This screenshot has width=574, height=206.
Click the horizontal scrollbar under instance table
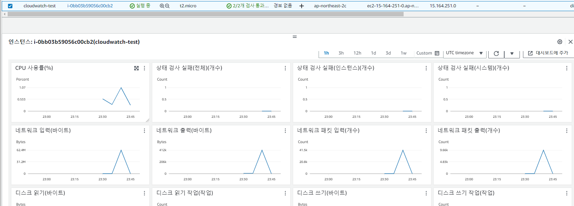click(205, 14)
